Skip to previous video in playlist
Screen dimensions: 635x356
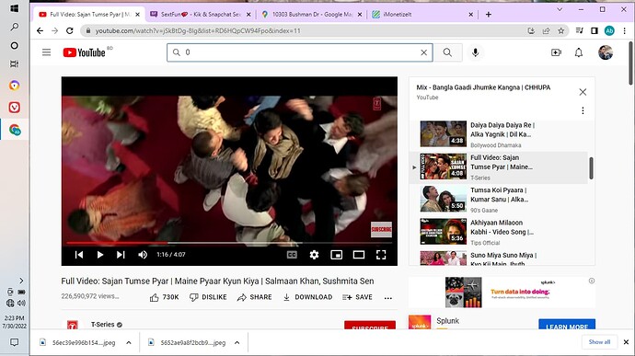(x=79, y=254)
